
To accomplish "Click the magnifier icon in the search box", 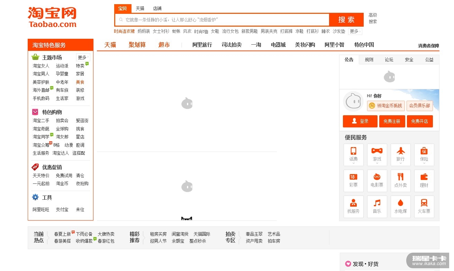I will [121, 20].
